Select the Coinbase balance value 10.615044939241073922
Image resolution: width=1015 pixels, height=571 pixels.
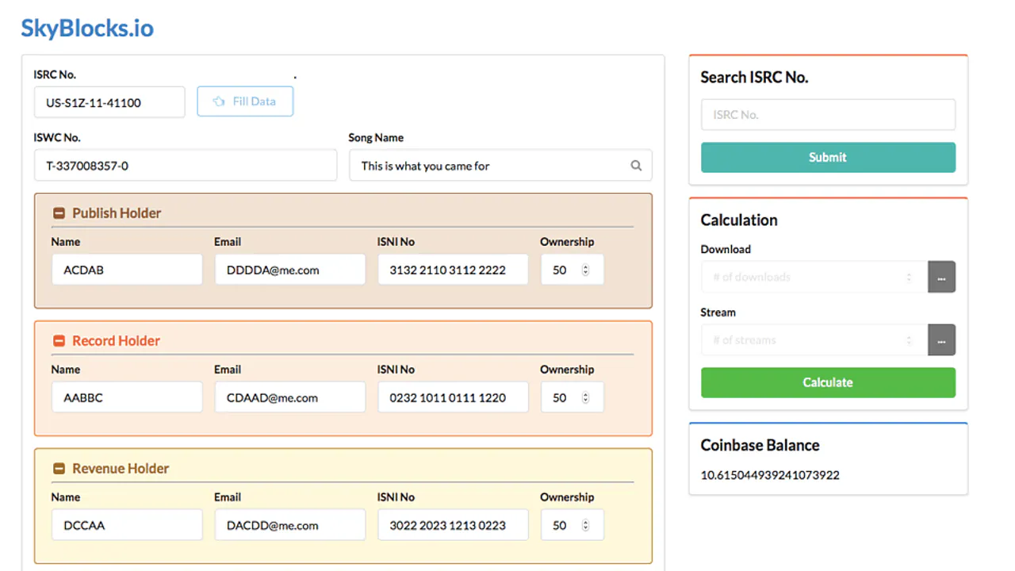(x=770, y=476)
